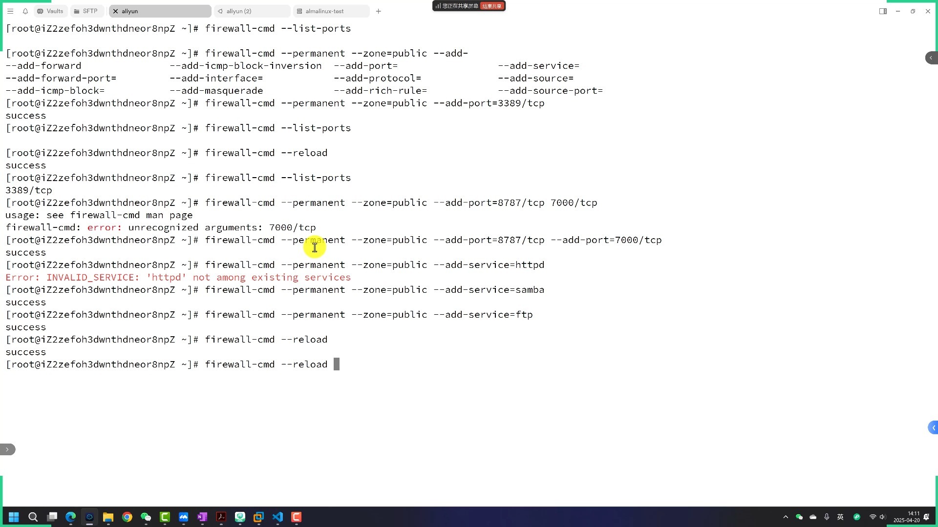This screenshot has width=938, height=527.
Task: Open WeChat from the taskbar
Action: [145, 517]
